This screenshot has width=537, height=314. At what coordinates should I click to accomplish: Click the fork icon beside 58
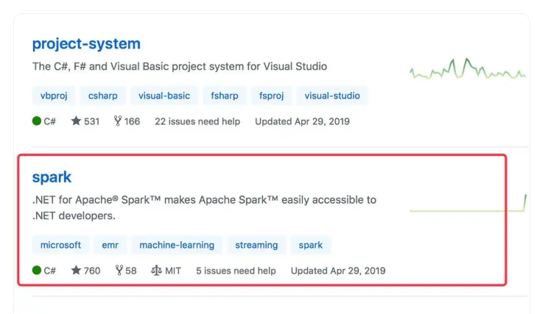(119, 270)
